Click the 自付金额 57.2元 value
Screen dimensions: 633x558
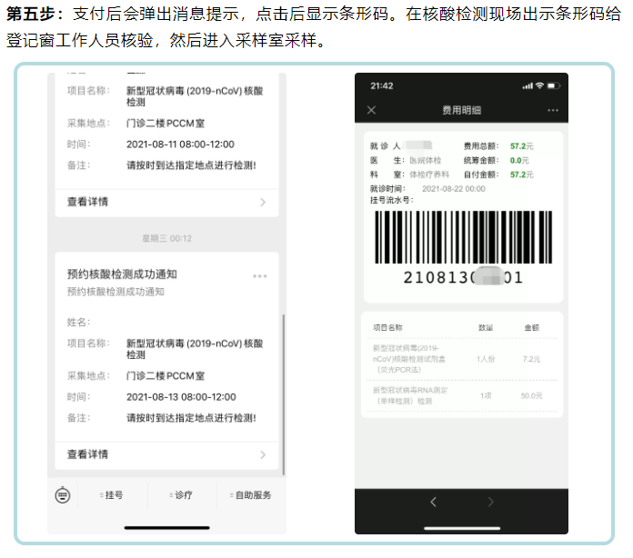pos(521,174)
